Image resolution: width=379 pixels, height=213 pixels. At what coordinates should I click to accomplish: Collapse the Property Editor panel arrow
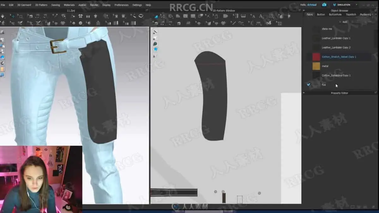[304, 93]
